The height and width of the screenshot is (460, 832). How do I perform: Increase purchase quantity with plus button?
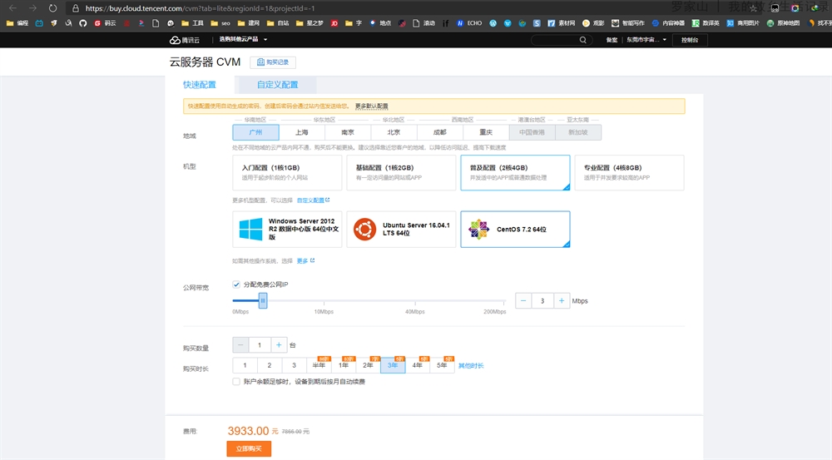coord(279,344)
